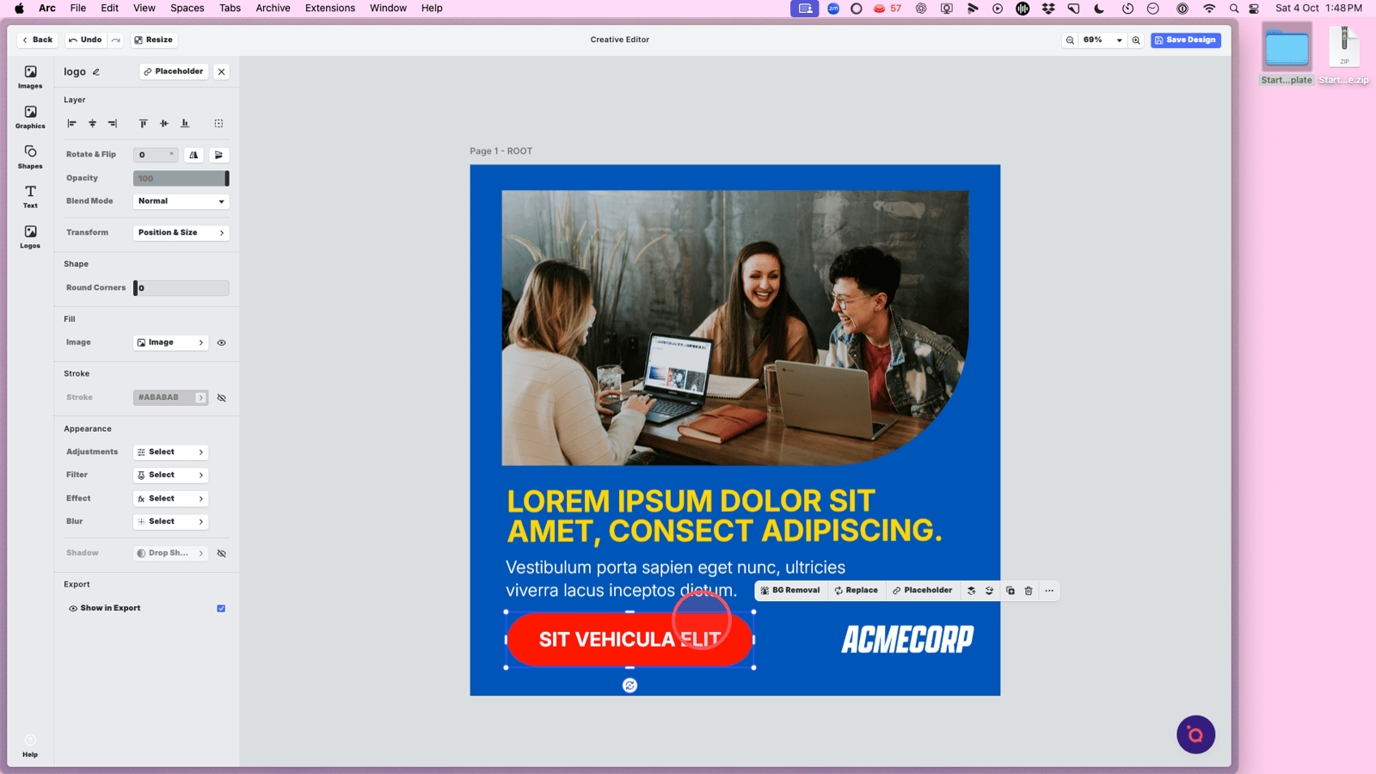Zoom in on the canvas

pos(1136,40)
